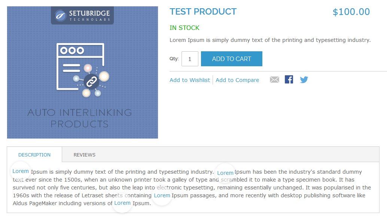Select the Add to Compare link
Viewport: 387px width, 219px height.
click(237, 80)
